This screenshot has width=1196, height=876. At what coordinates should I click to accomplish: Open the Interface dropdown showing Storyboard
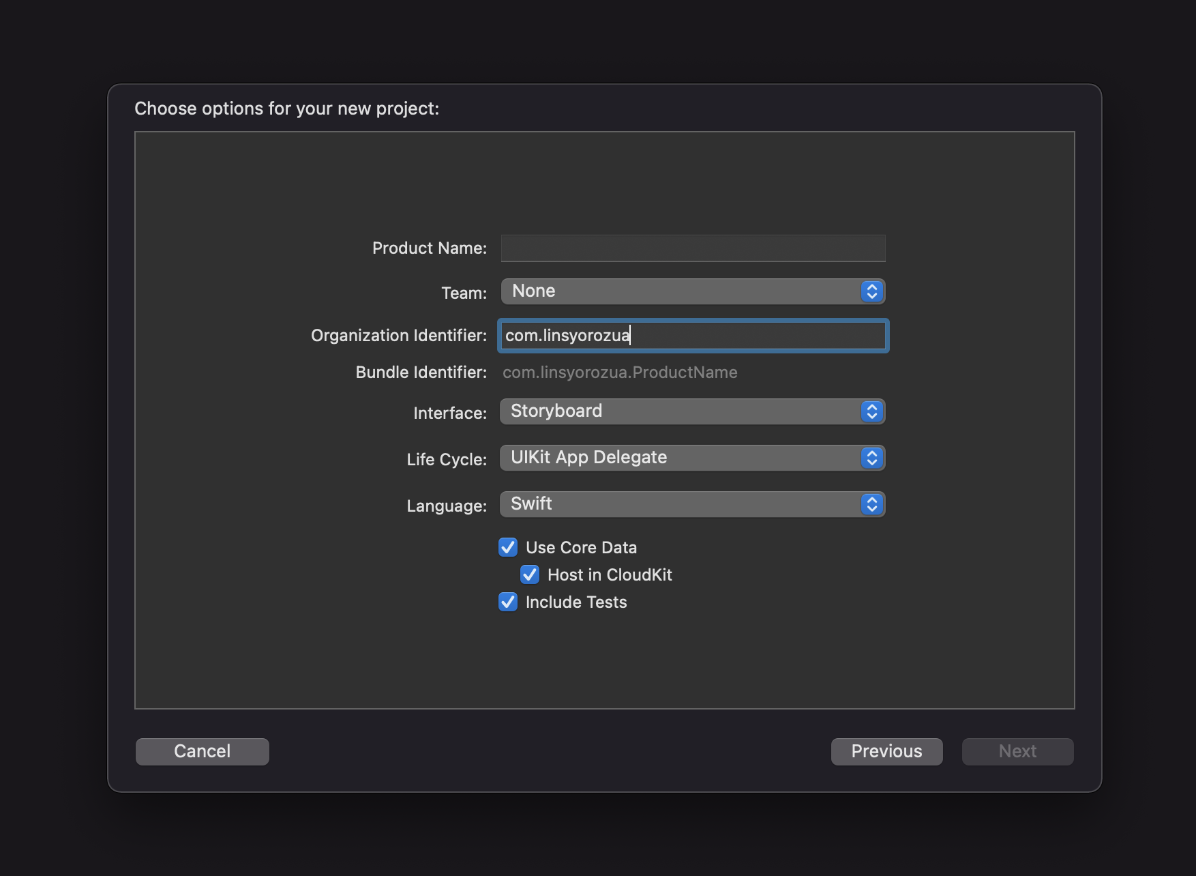pyautogui.click(x=682, y=411)
